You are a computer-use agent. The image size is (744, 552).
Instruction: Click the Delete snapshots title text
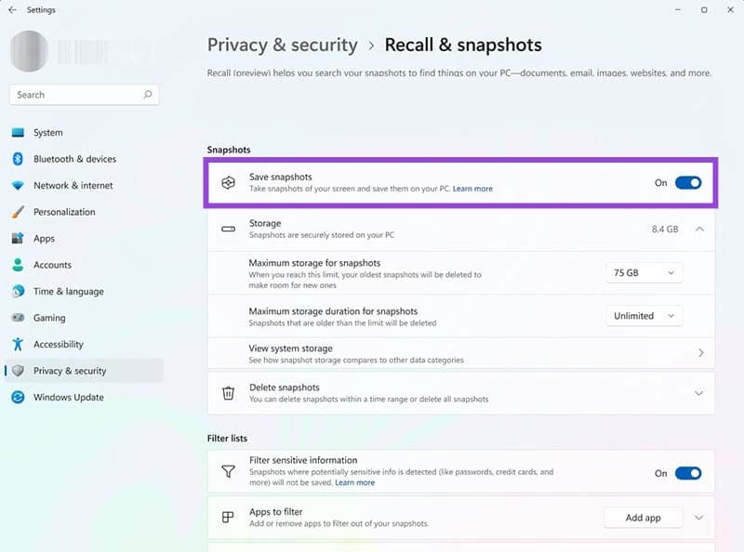coord(285,388)
